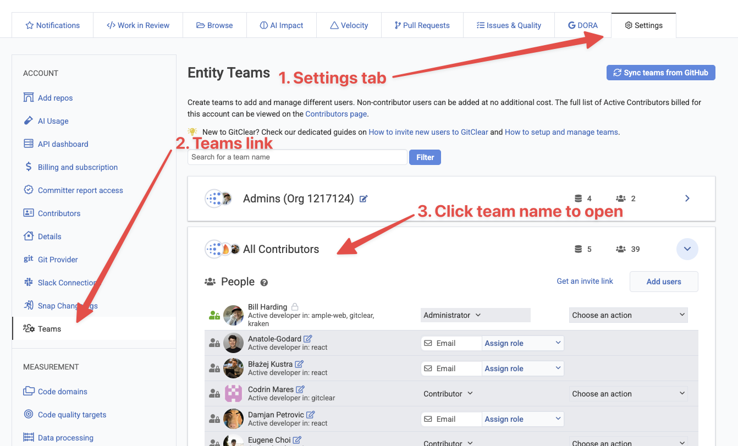
Task: Click Bill Harding's avatar photo
Action: click(x=233, y=315)
